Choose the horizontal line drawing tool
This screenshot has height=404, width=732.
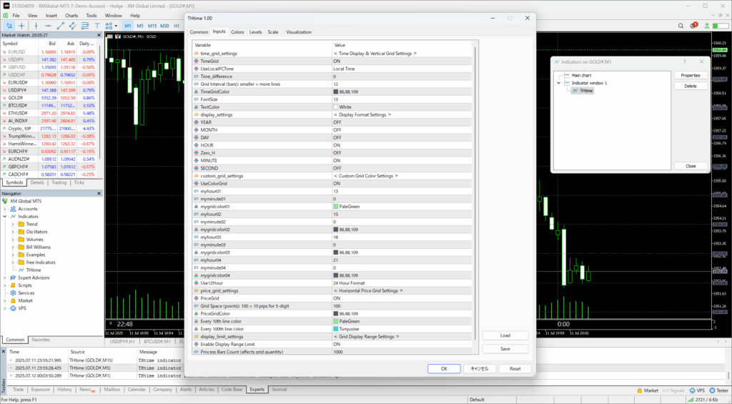(x=48, y=26)
